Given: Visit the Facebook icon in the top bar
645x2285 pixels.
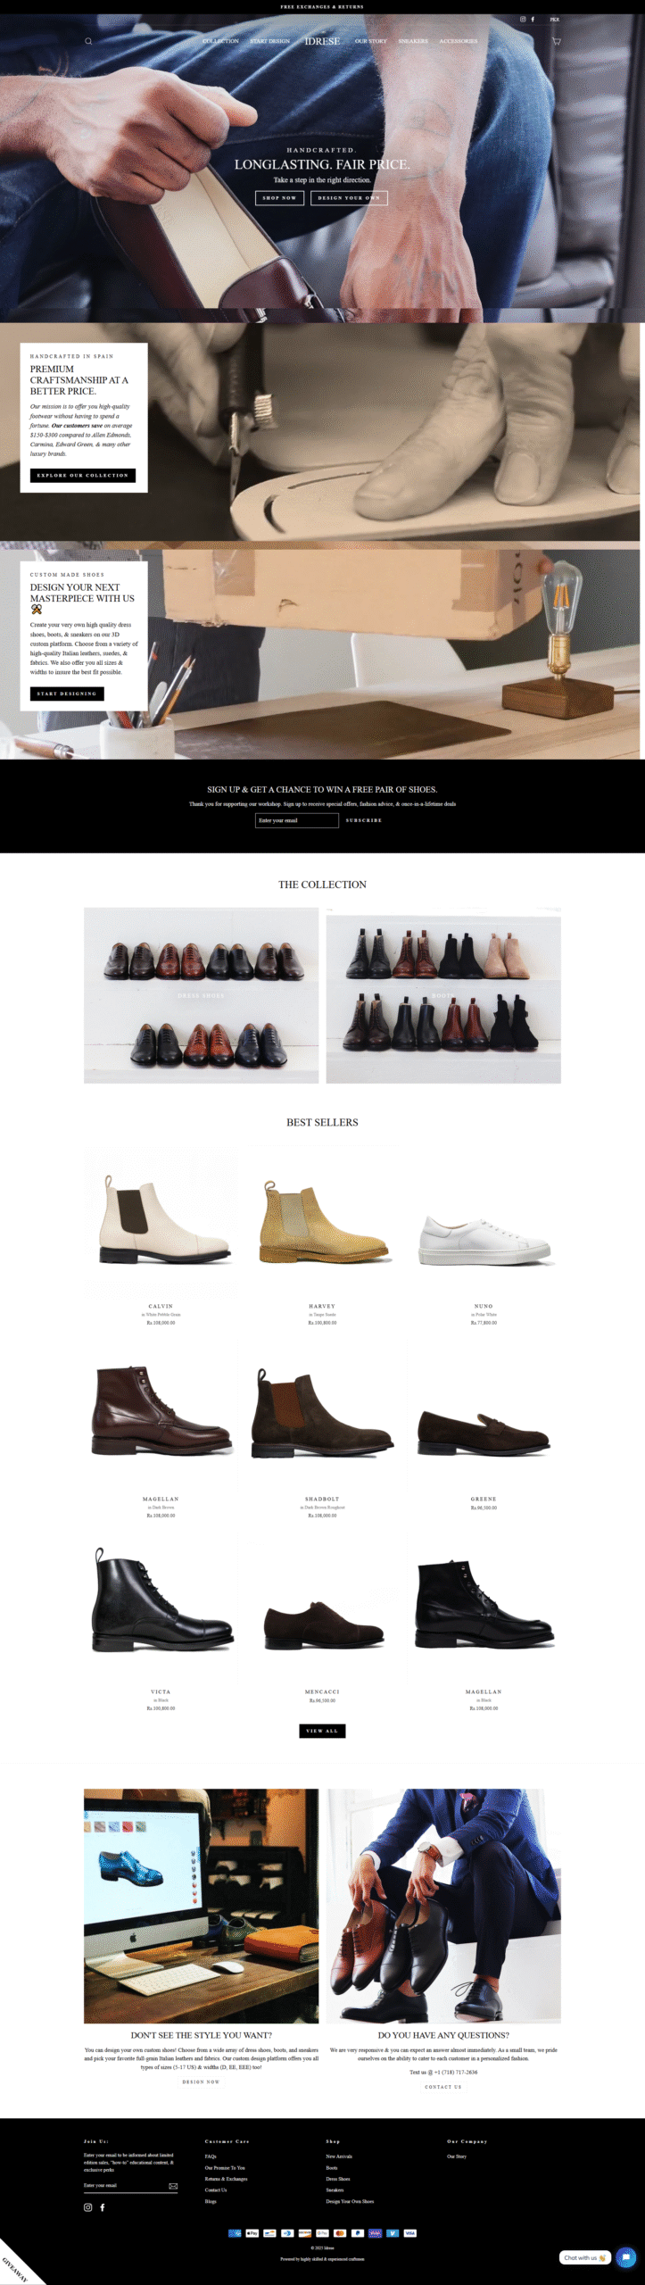Looking at the screenshot, I should point(533,19).
